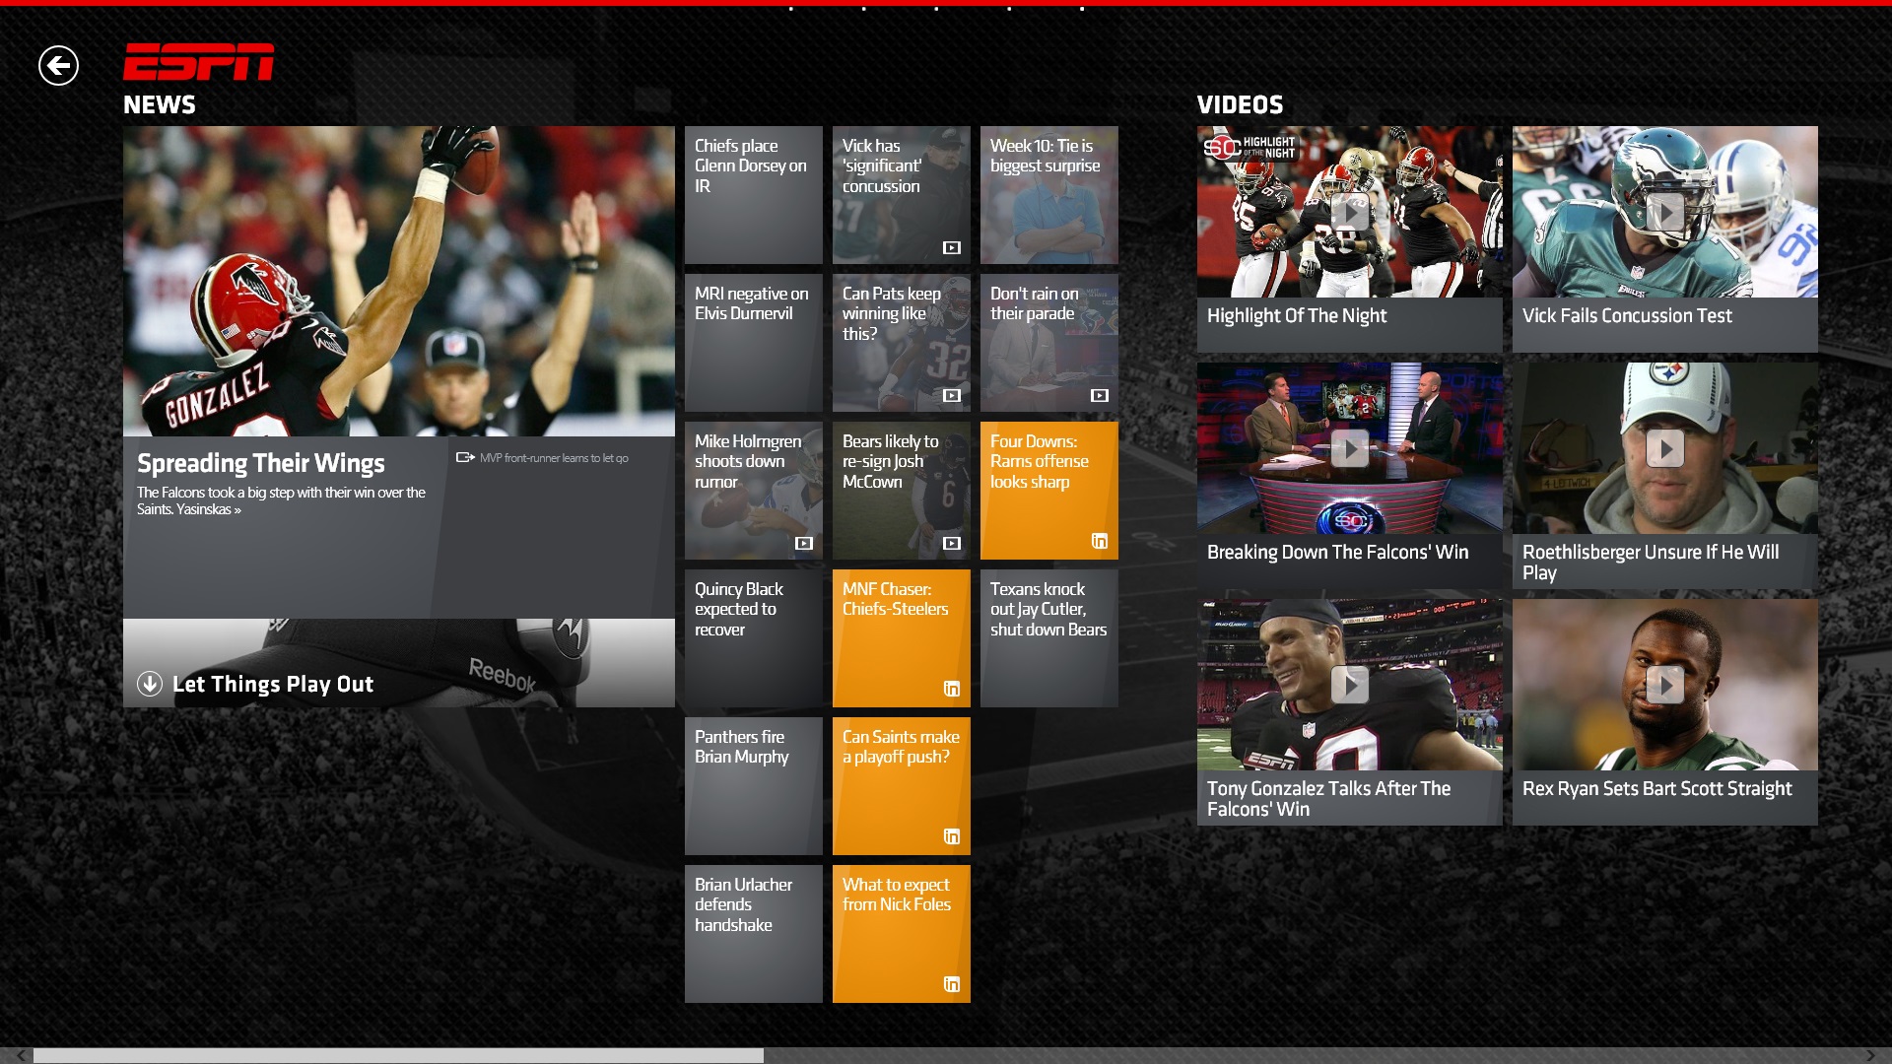Open the Tony Gonzalez interview thumbnail
Image resolution: width=1892 pixels, height=1064 pixels.
click(x=1349, y=685)
